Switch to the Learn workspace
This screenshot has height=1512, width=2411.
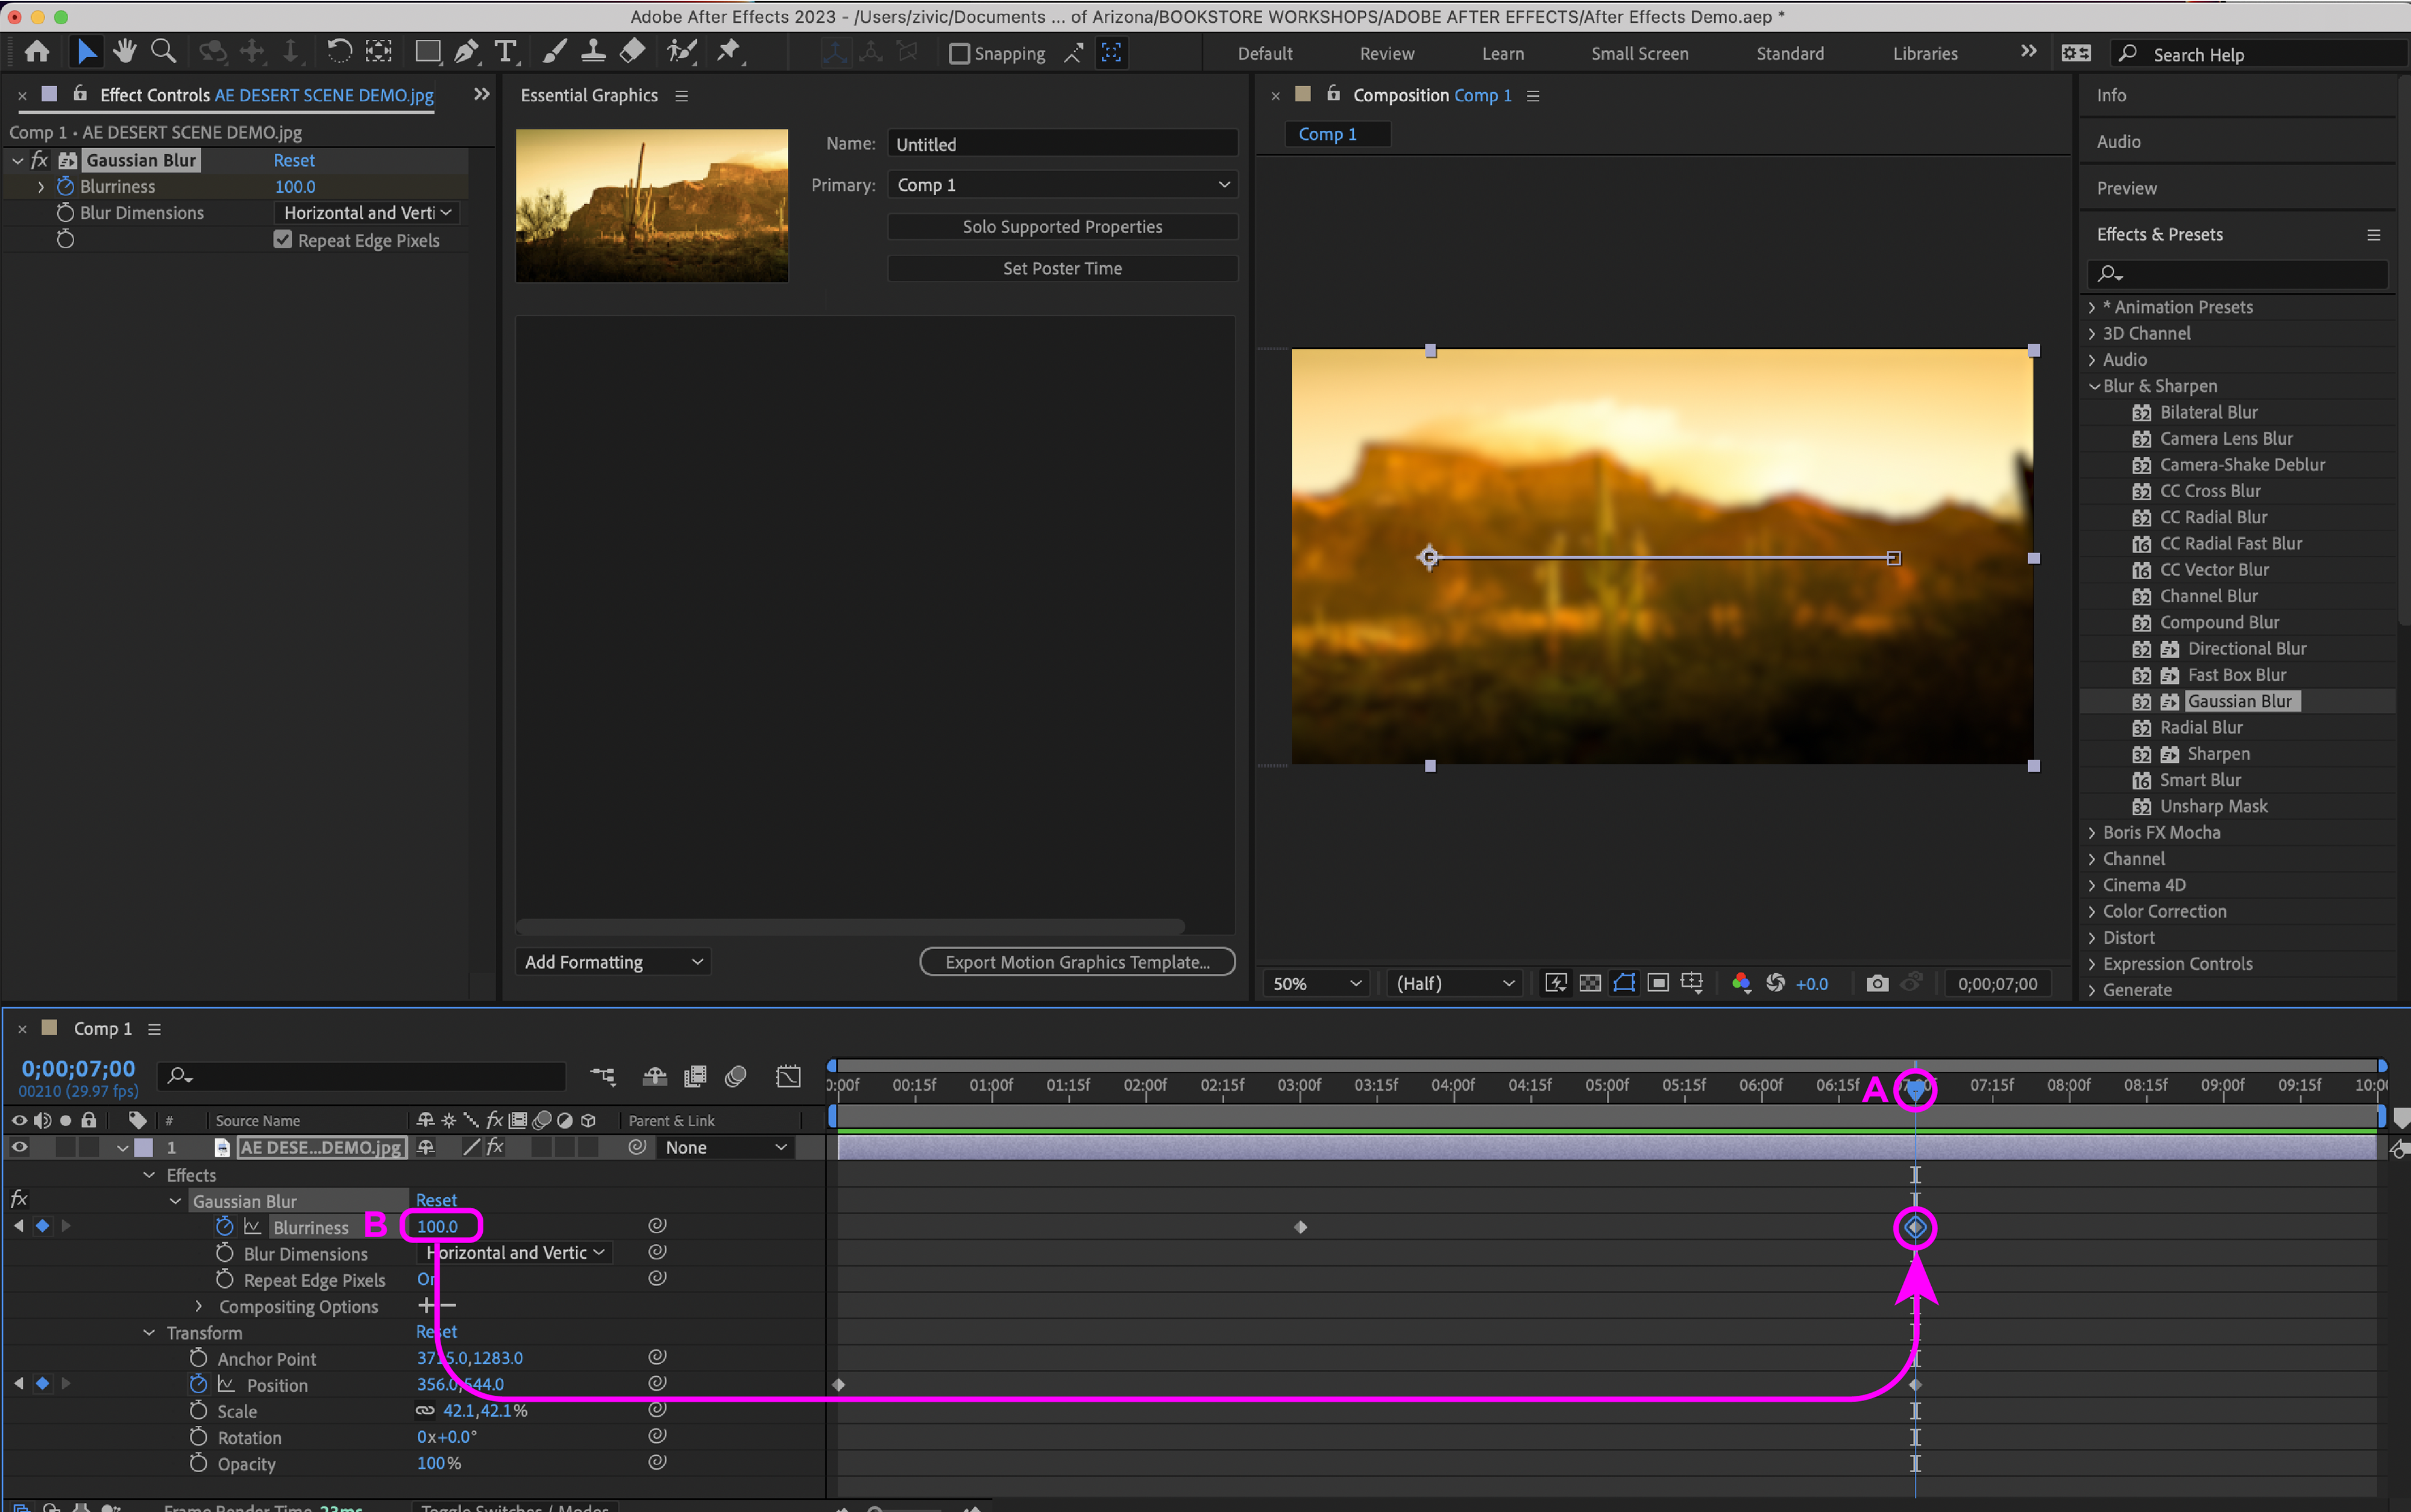[1502, 54]
